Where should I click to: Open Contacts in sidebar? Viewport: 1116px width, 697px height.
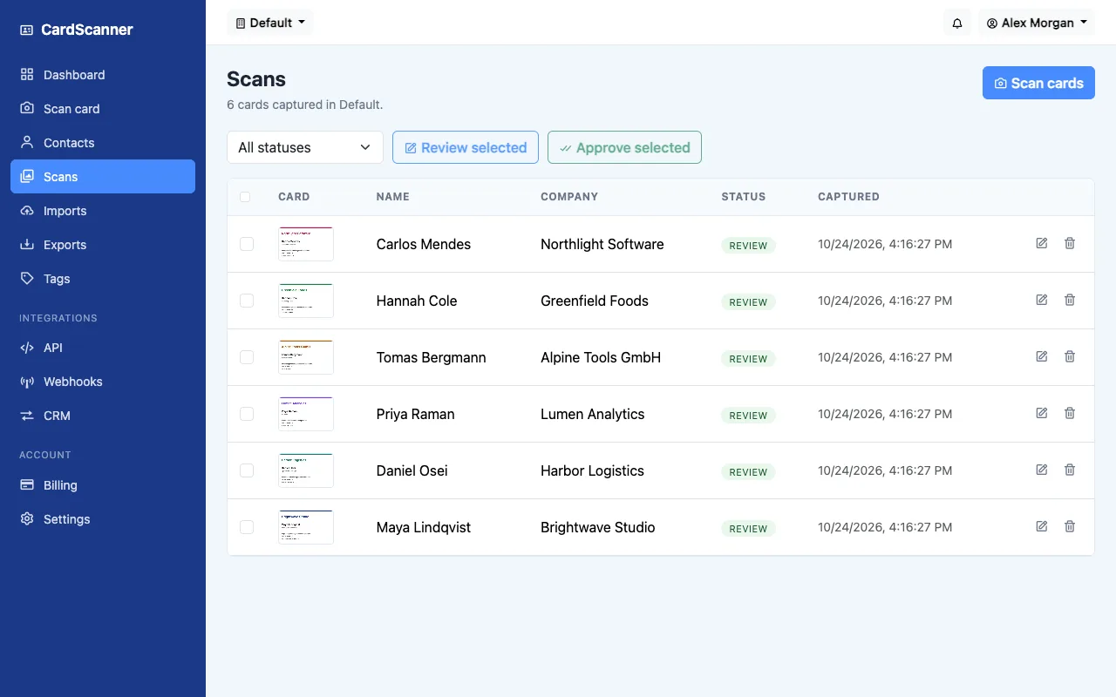click(103, 143)
